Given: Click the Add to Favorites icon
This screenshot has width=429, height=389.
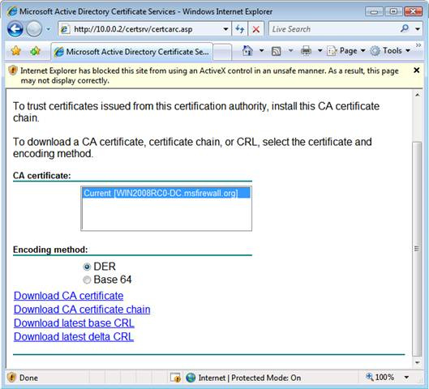Looking at the screenshot, I should [36, 51].
